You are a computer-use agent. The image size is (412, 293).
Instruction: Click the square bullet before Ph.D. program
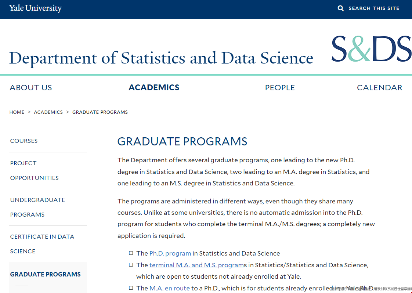pyautogui.click(x=131, y=253)
